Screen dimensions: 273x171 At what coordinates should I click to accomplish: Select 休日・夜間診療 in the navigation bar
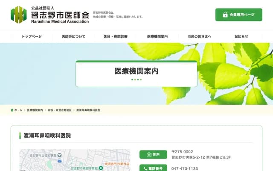(x=115, y=37)
